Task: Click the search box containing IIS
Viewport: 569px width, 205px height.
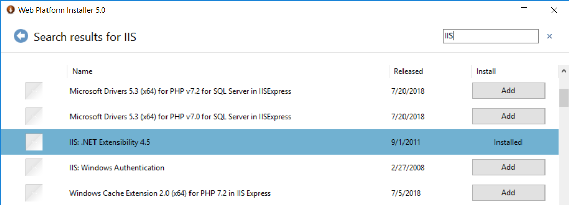Action: [490, 36]
